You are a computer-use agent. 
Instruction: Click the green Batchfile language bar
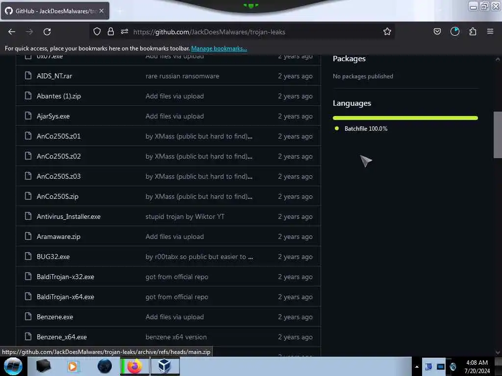click(x=405, y=118)
